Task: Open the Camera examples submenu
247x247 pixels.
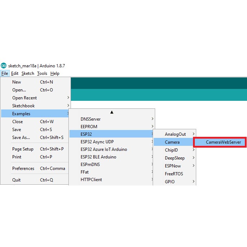Action: coord(173,142)
